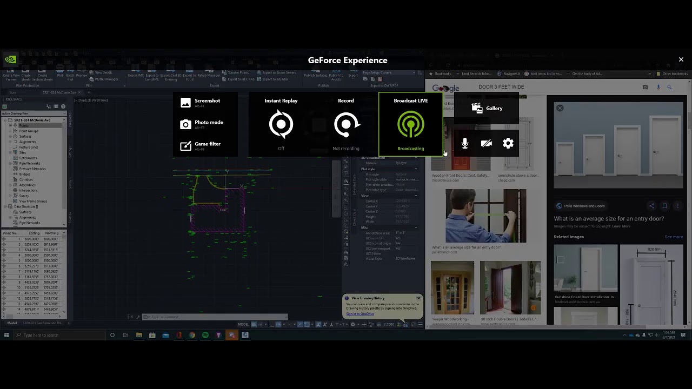Select Catchments in Toolspace tree
Viewport: 692px width, 389px height.
coord(28,158)
